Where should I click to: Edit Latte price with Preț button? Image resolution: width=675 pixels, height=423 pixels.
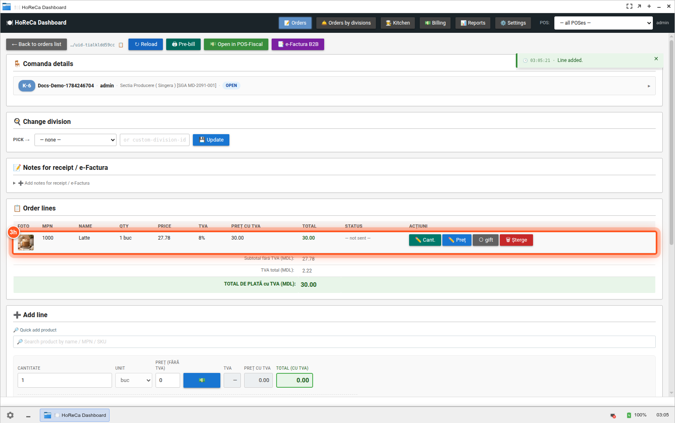(457, 240)
